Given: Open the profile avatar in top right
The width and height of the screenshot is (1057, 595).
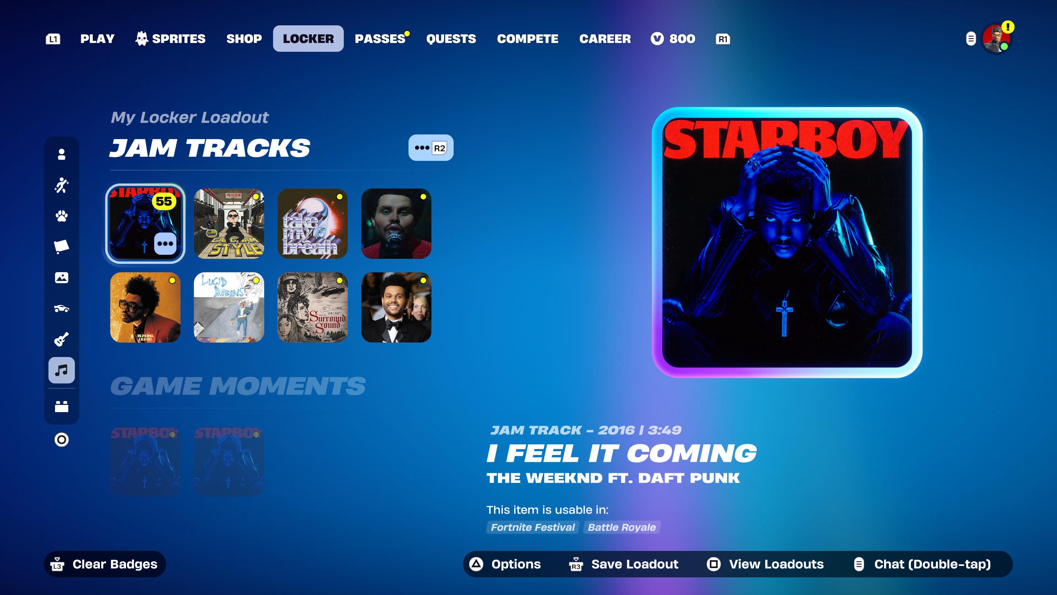Looking at the screenshot, I should click(996, 39).
